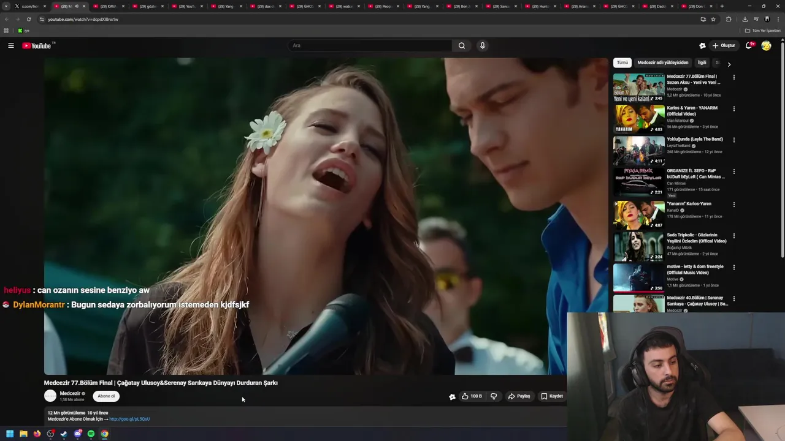Open the tab search dropdown in Chrome
This screenshot has height=441, width=785.
click(x=6, y=6)
